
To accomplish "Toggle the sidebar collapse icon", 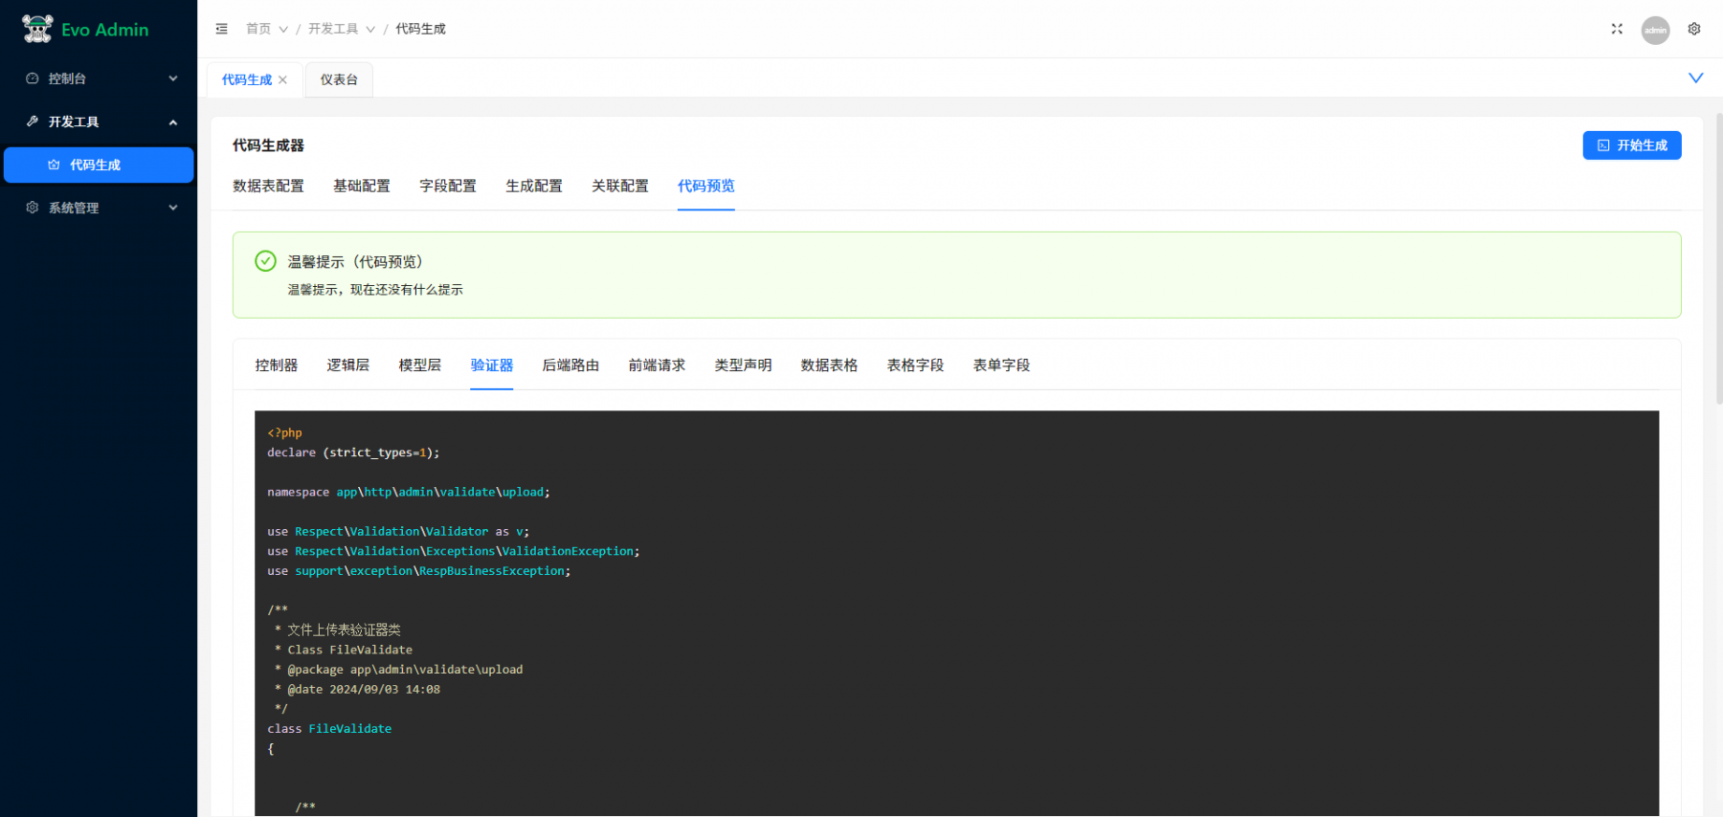I will tap(222, 29).
